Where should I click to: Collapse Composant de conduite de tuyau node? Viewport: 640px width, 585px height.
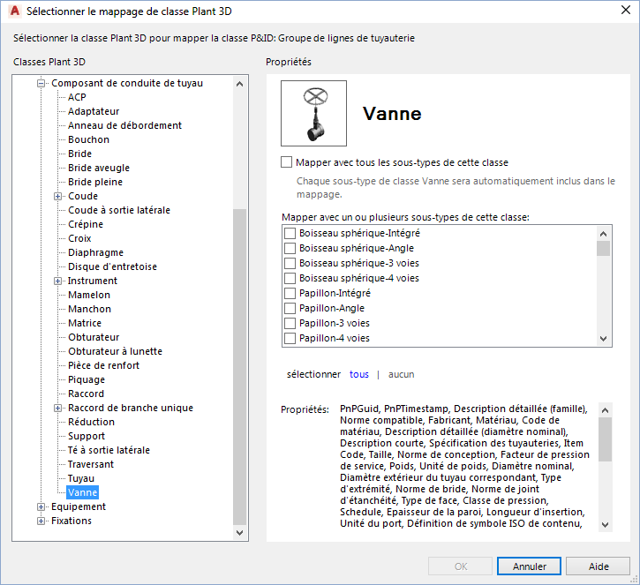pos(41,83)
